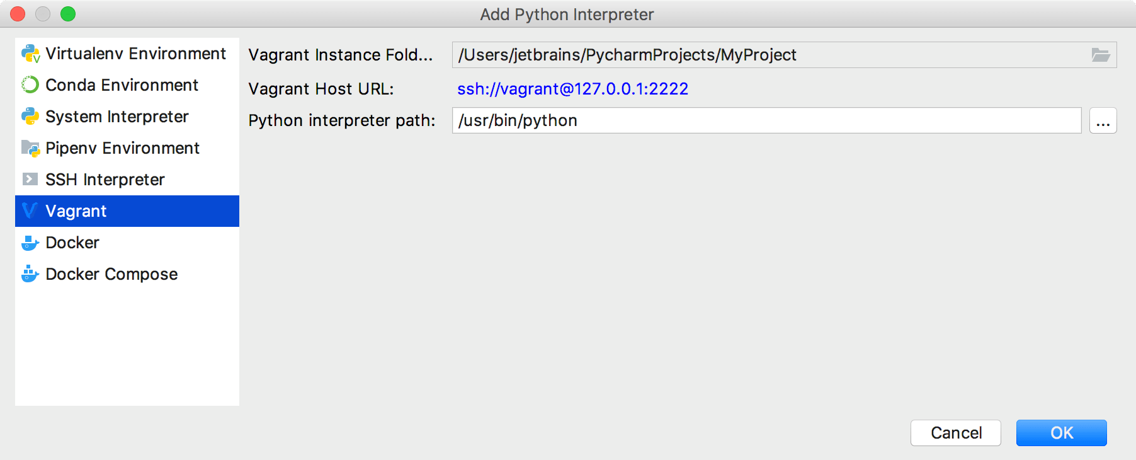The image size is (1136, 460).
Task: Choose the System Interpreter entry
Action: coord(116,117)
